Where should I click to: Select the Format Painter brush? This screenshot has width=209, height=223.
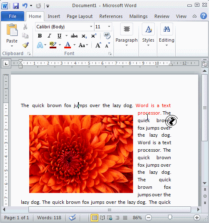point(25,45)
